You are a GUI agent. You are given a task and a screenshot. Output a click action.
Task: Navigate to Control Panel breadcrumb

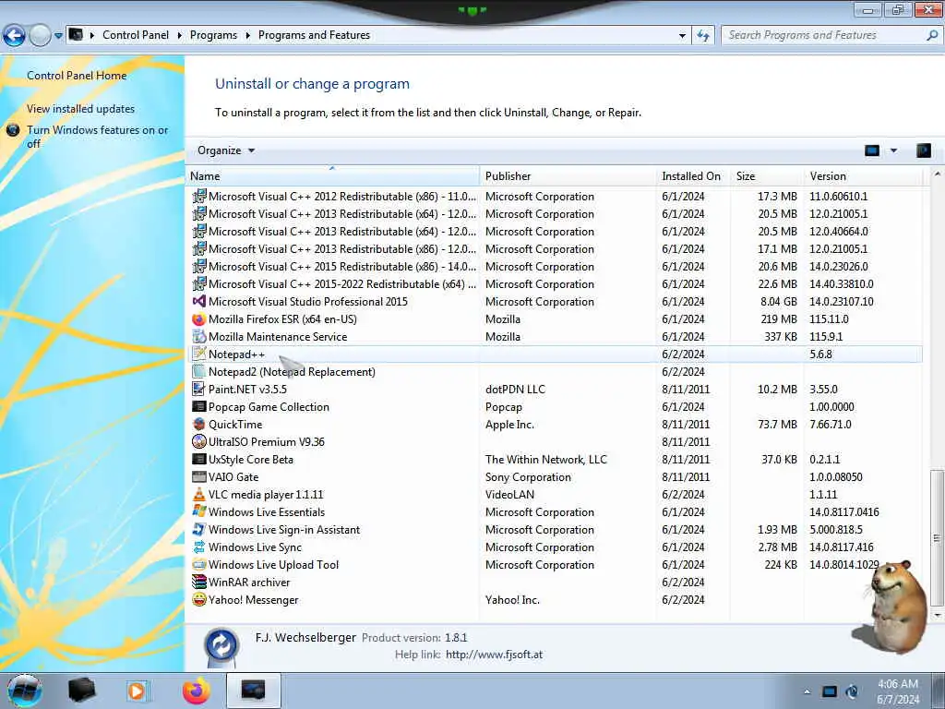tap(136, 35)
